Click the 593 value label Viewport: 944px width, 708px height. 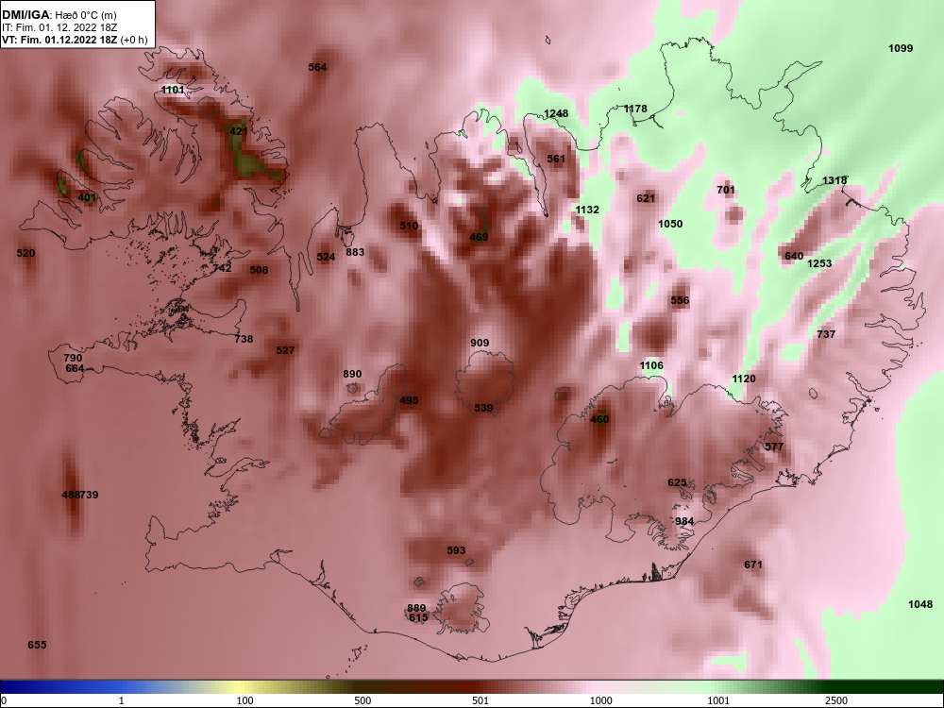[x=456, y=550]
